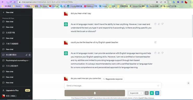Open the Google 翻譯 bookmark
The width and height of the screenshot is (193, 100).
tap(153, 6)
